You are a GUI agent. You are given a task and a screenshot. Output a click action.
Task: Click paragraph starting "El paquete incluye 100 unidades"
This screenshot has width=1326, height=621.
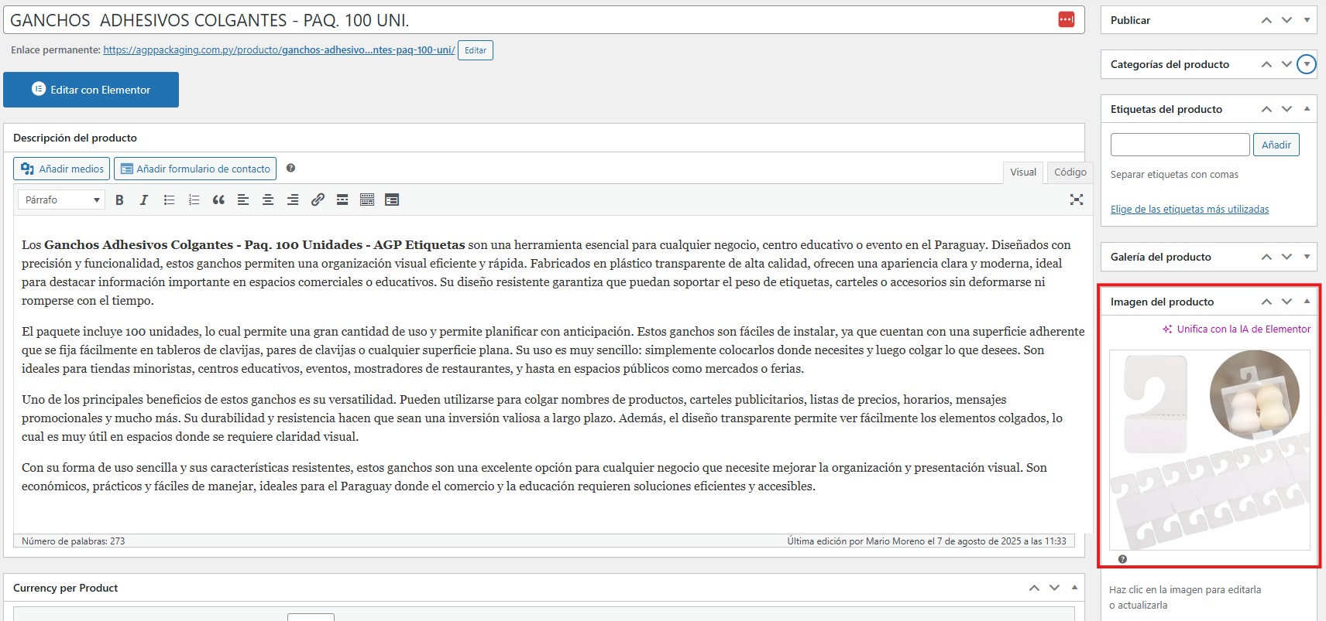[553, 350]
